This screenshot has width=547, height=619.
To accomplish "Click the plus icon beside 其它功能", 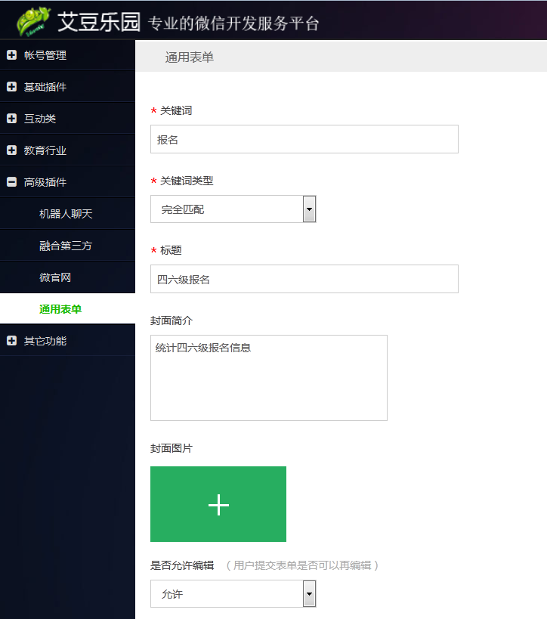I will (x=11, y=341).
